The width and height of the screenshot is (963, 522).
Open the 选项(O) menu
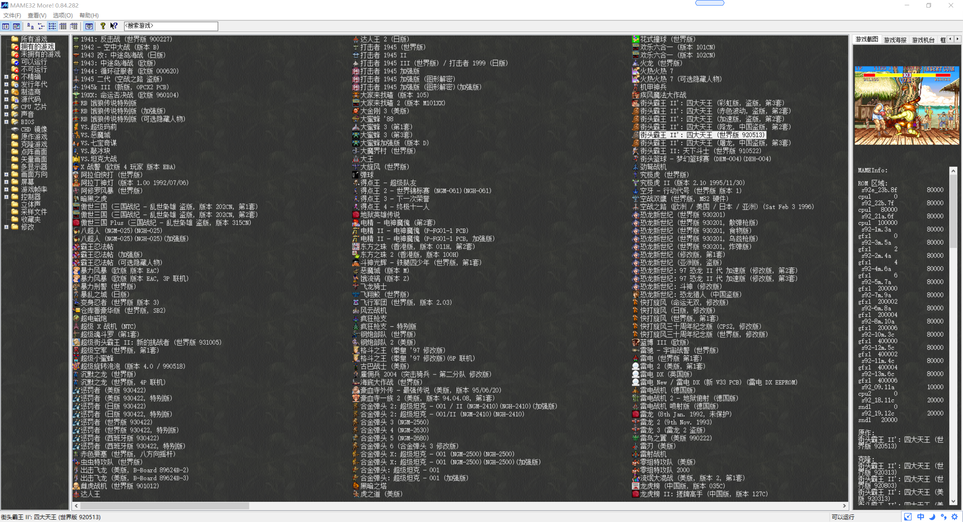coord(62,15)
